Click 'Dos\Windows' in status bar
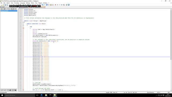The image size is (172, 97). tap(150, 92)
